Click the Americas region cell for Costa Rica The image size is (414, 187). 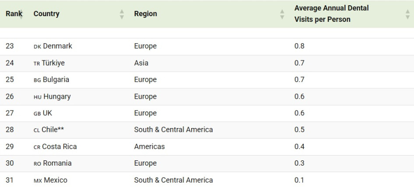(x=149, y=146)
